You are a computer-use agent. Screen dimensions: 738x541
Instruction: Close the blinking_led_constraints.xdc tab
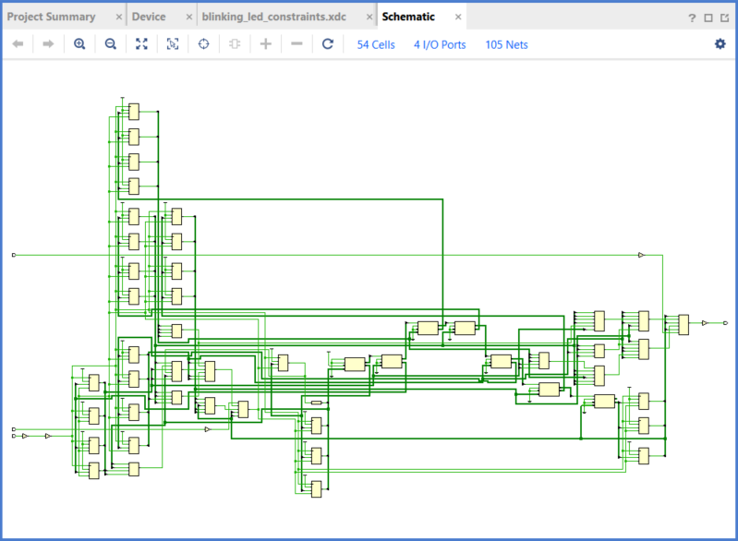[369, 17]
